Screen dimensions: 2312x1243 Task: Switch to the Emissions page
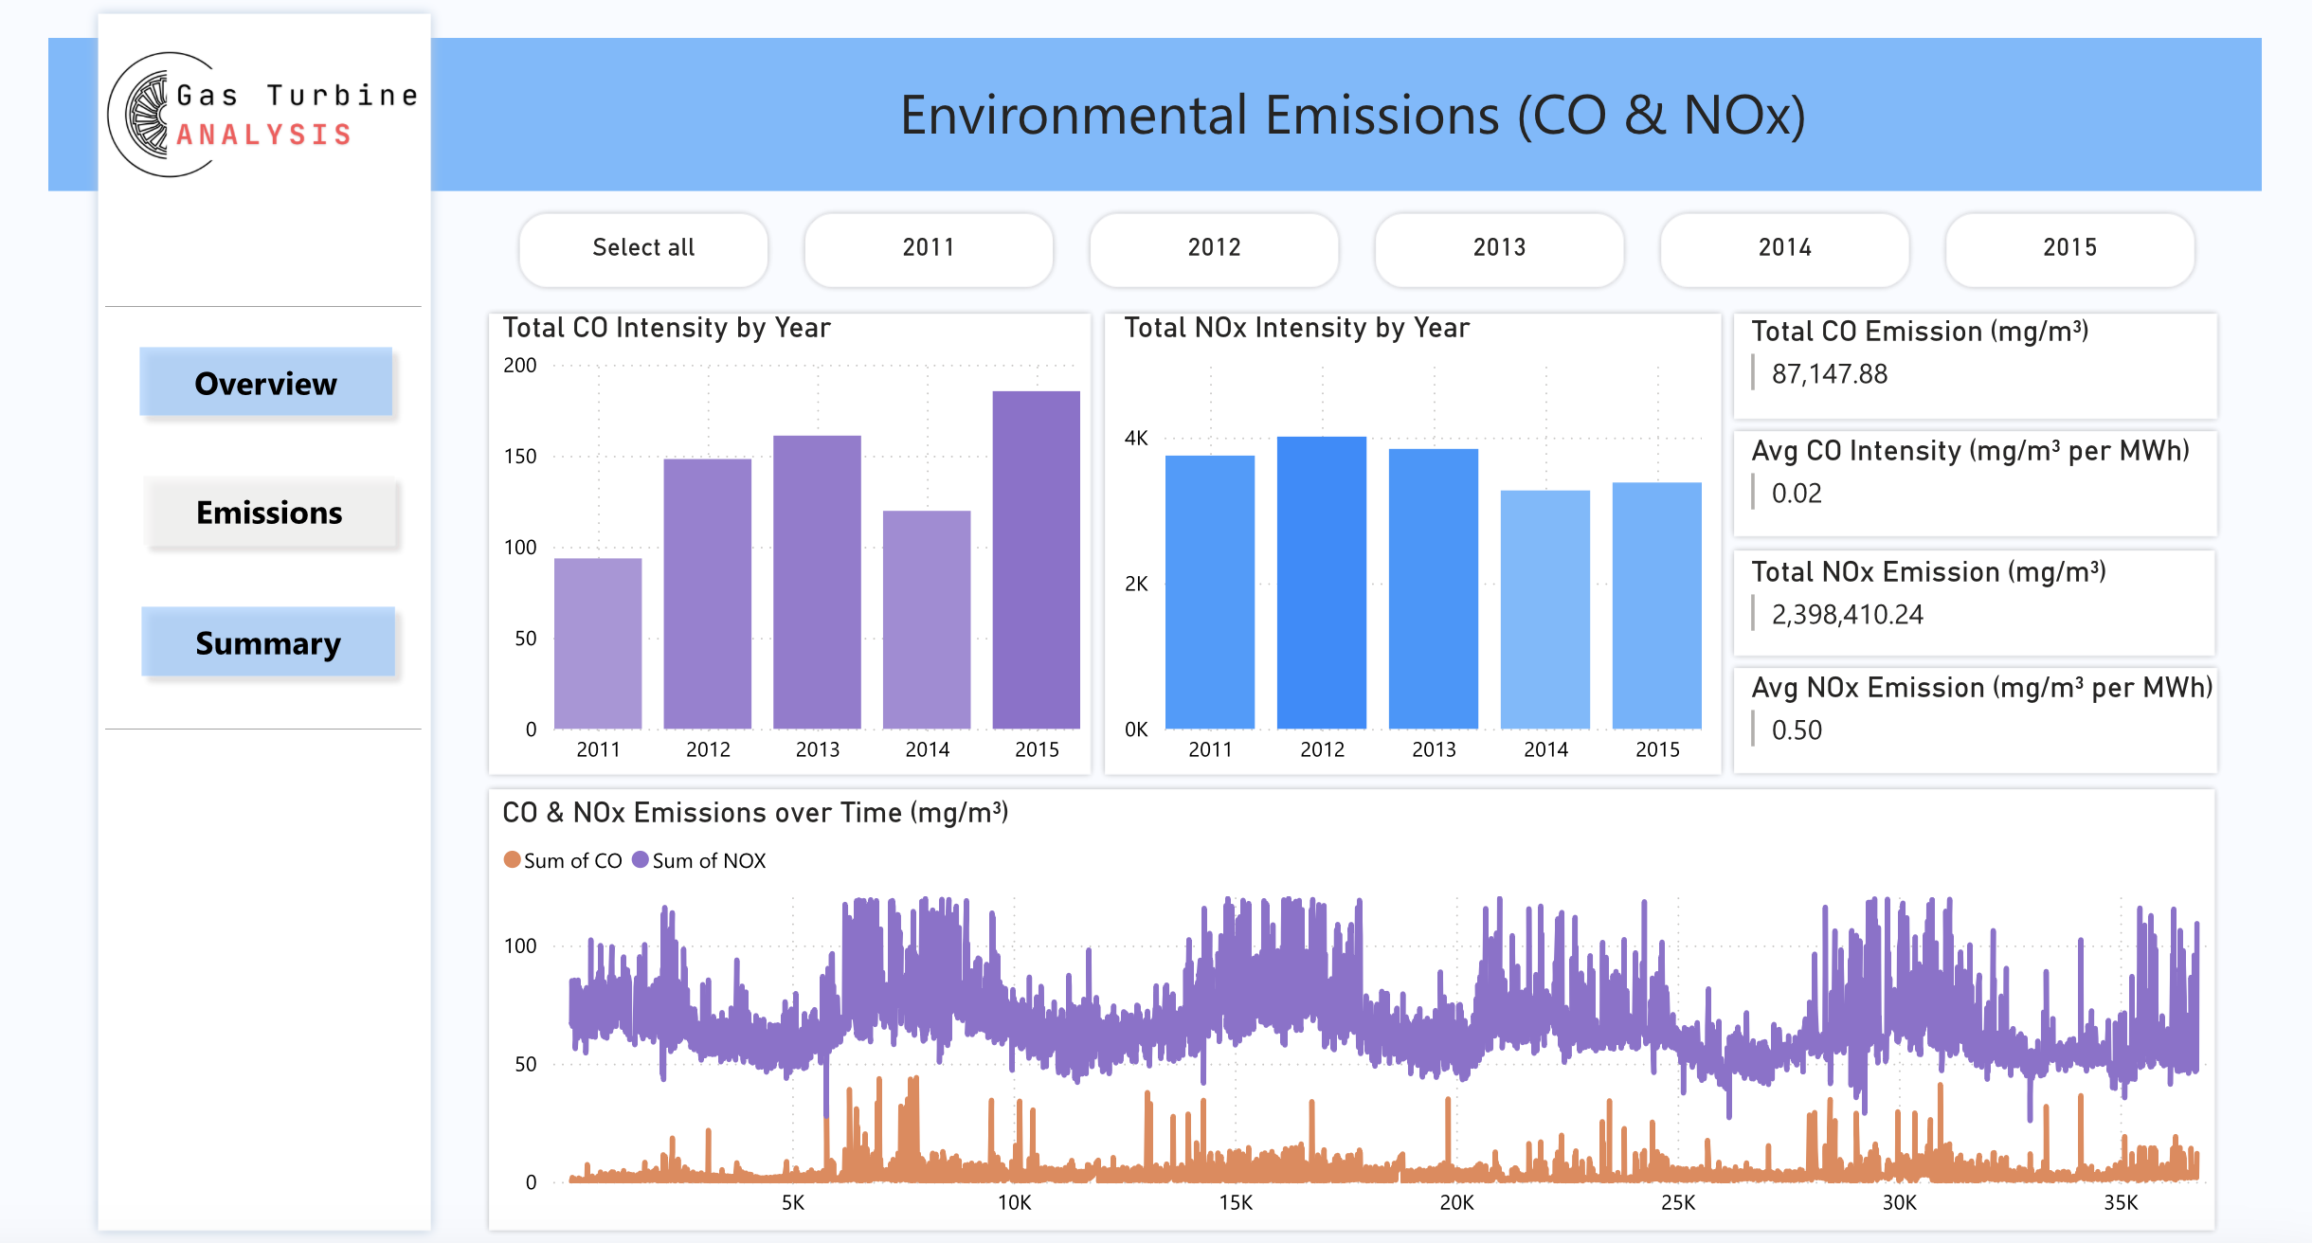click(x=268, y=513)
